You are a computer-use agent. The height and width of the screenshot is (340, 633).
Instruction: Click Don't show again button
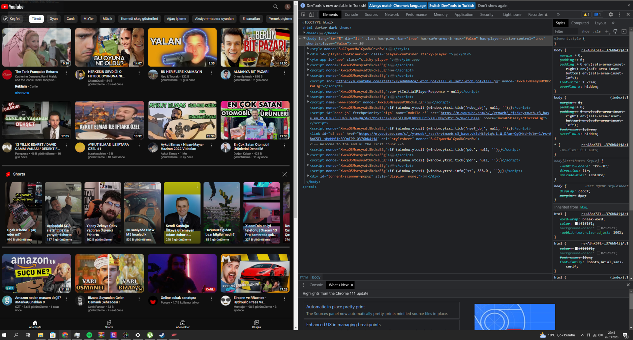493,6
